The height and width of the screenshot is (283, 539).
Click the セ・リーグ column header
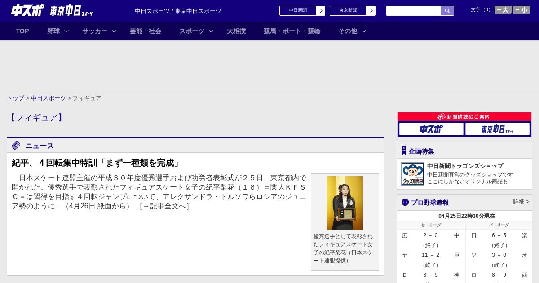pyautogui.click(x=431, y=225)
